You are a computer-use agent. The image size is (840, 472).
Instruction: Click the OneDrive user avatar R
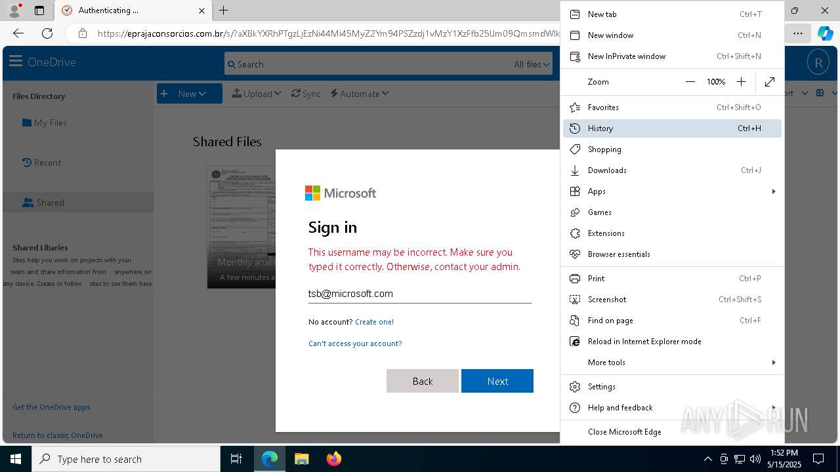pos(818,63)
